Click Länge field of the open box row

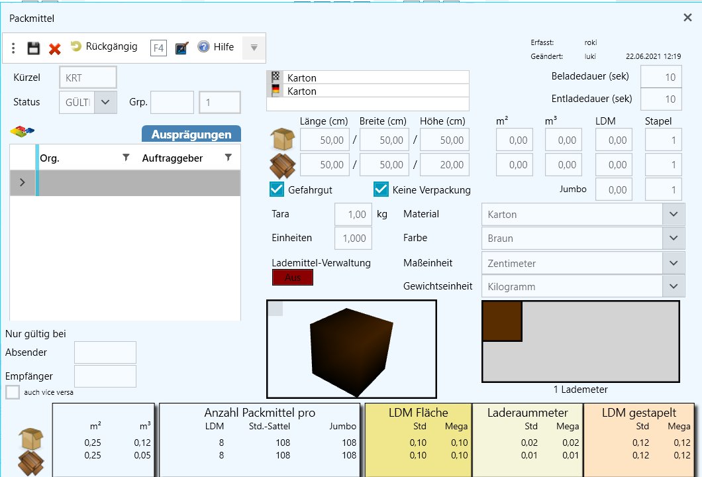[325, 140]
